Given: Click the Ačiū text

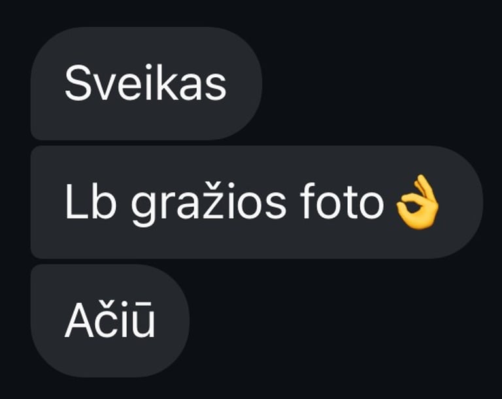Looking at the screenshot, I should [x=110, y=319].
